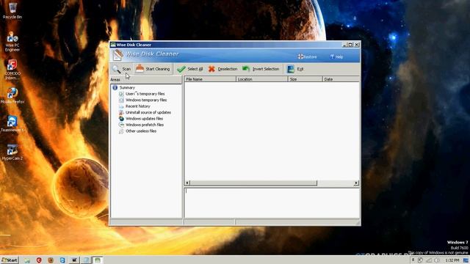Select Uninstall source of updates area
This screenshot has width=470, height=264.
tap(148, 112)
